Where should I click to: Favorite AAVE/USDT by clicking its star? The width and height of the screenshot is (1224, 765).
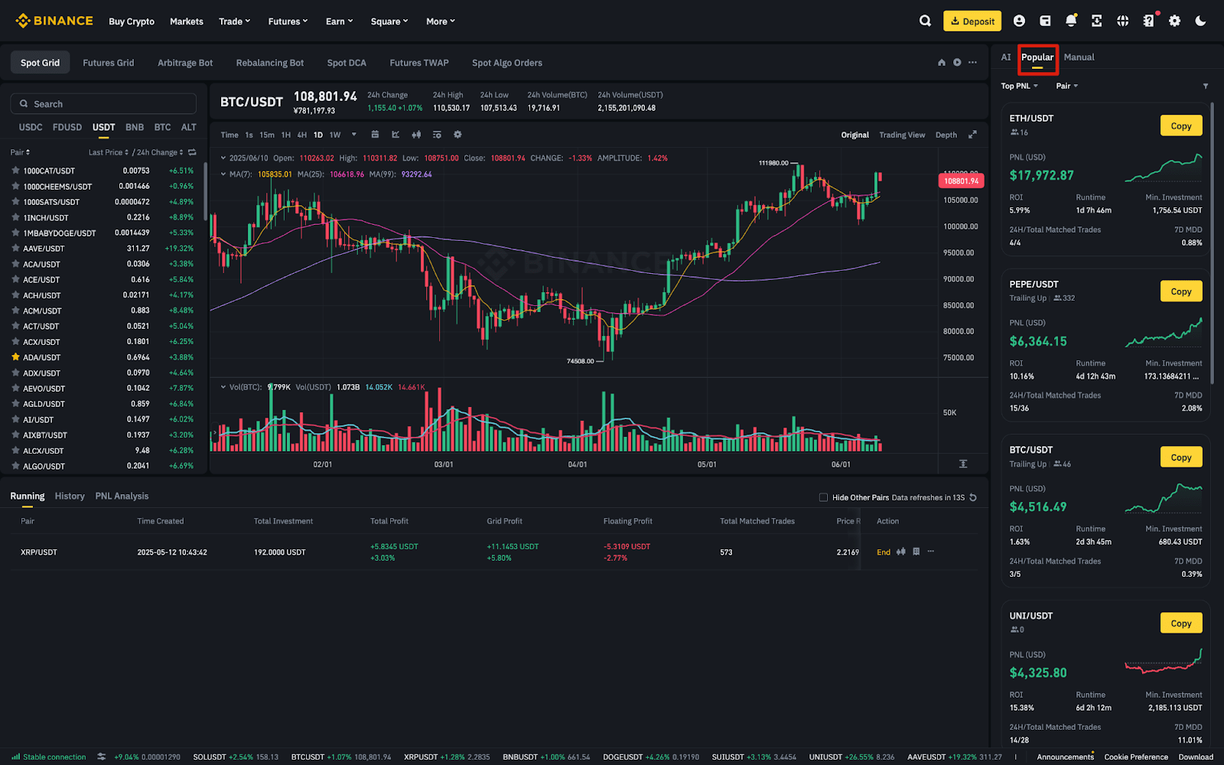tap(15, 248)
